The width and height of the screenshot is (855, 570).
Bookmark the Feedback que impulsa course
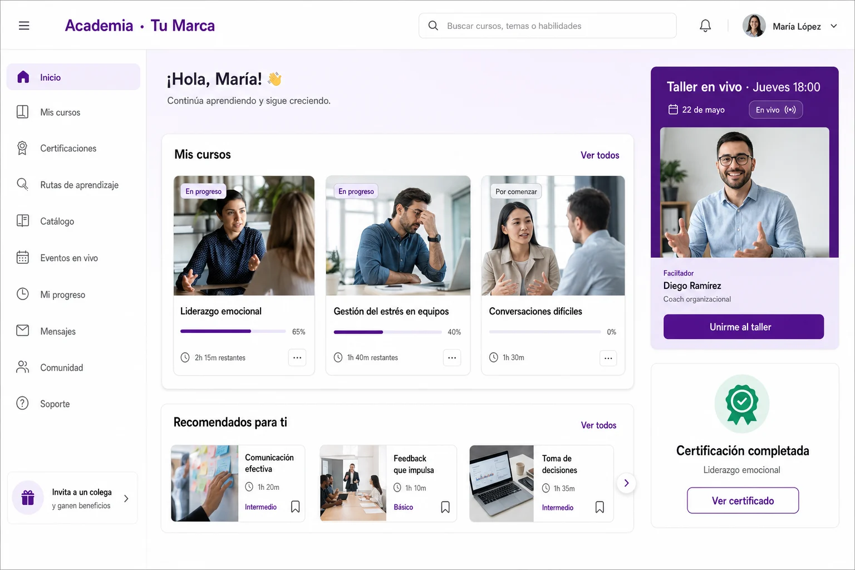(445, 507)
